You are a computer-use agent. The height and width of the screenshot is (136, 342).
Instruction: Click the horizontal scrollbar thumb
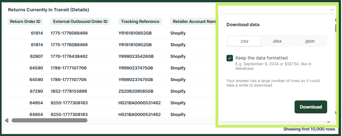pyautogui.click(x=49, y=120)
